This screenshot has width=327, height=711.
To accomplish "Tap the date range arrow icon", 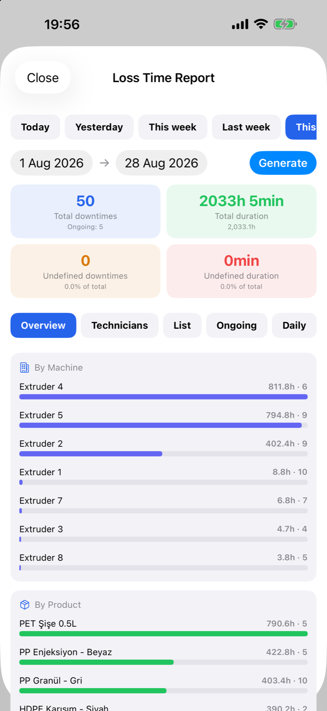I will (x=104, y=163).
